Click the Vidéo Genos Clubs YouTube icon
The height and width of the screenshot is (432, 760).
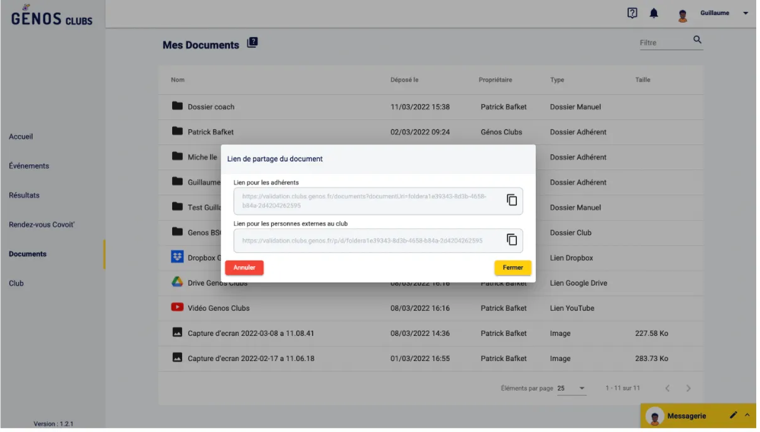click(177, 308)
